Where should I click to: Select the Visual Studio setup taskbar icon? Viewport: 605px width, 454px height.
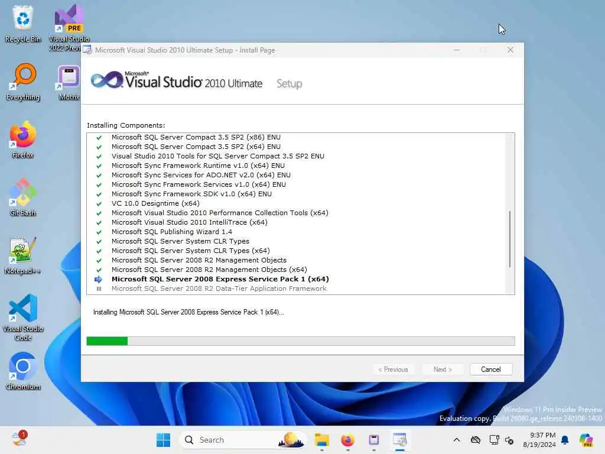(400, 440)
